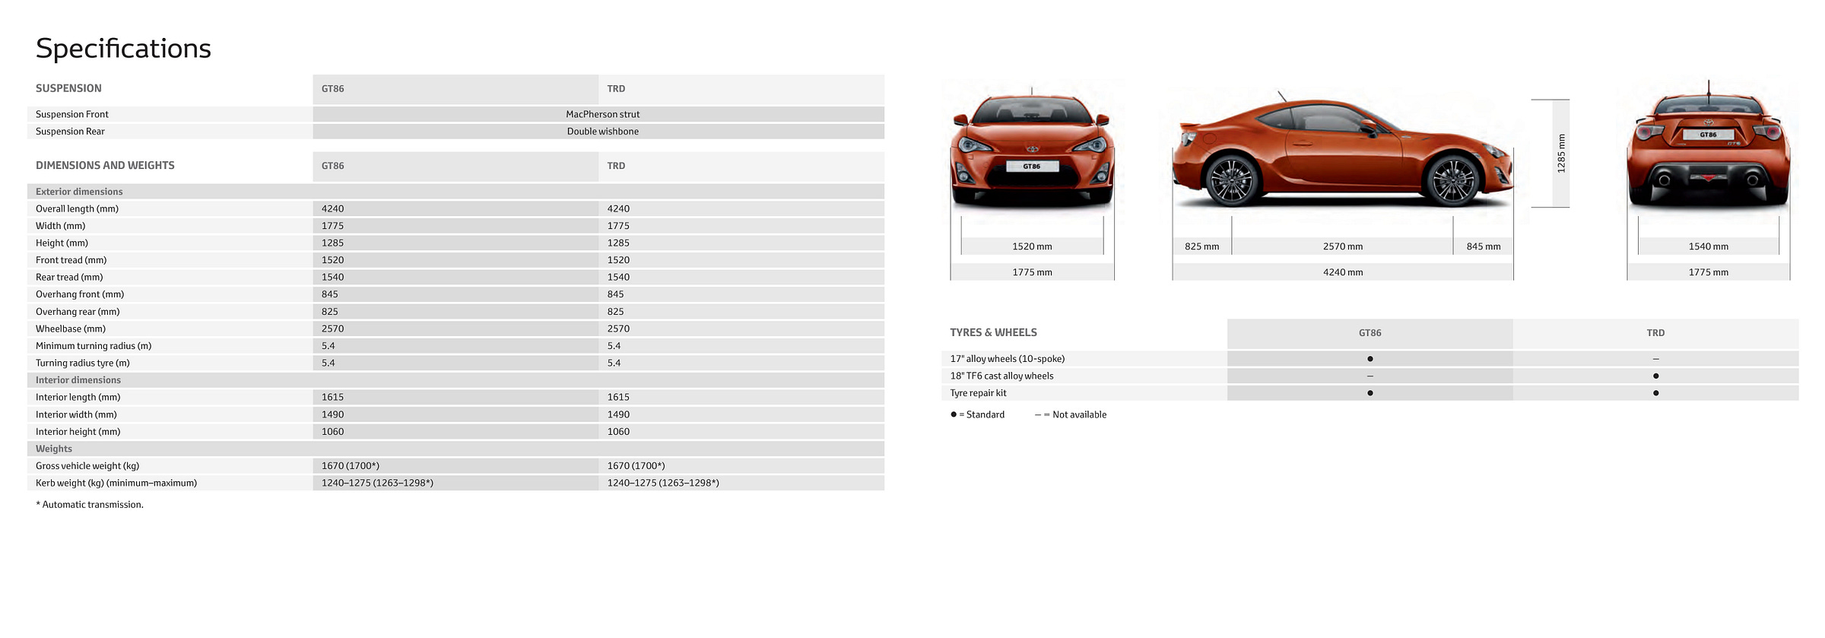Click the TRD column header in Suspension table
The width and height of the screenshot is (1825, 638).
click(x=616, y=89)
